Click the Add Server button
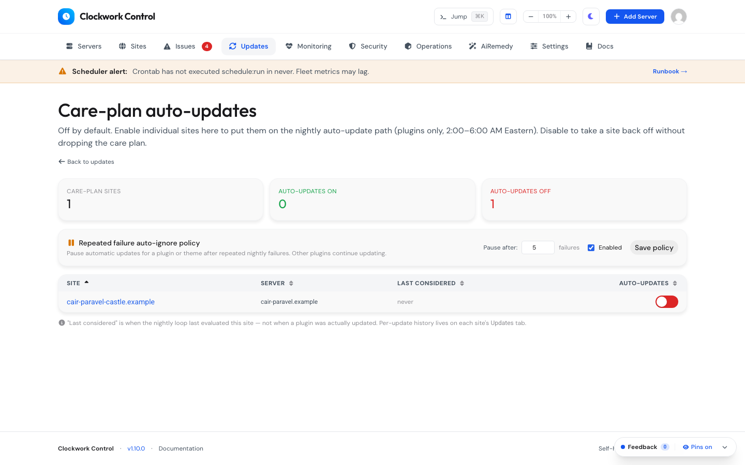 click(635, 17)
